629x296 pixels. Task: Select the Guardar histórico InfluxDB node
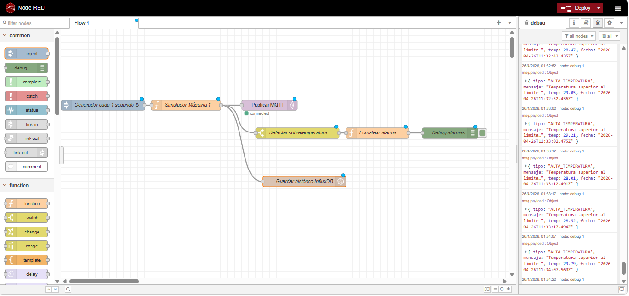click(x=304, y=182)
